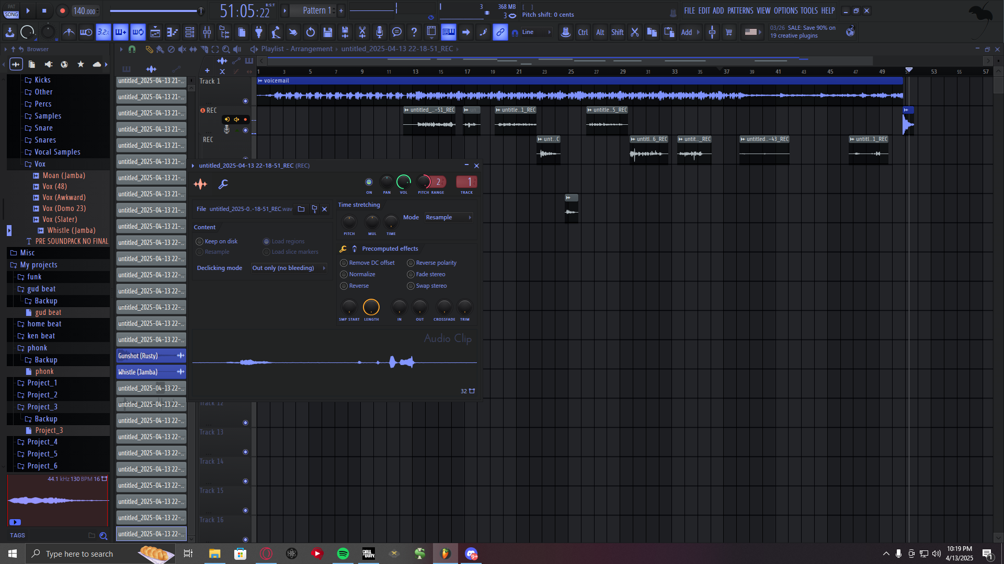Viewport: 1004px width, 564px height.
Task: Click the metronome icon
Action: pos(69,32)
